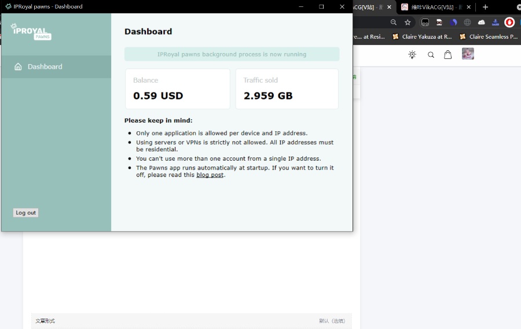Image resolution: width=521 pixels, height=329 pixels.
Task: Click the Balance 0.59 USD card
Action: click(177, 89)
